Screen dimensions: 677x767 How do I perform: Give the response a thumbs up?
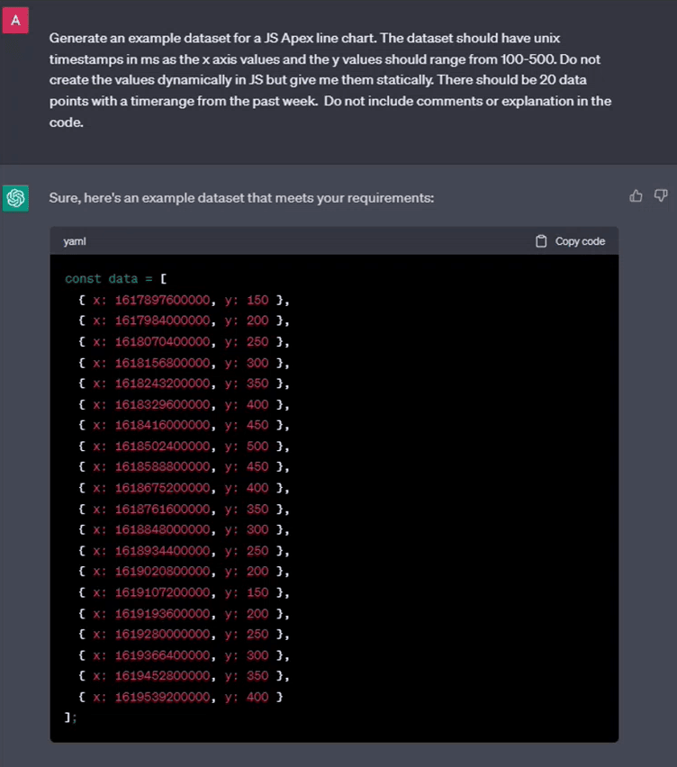tap(636, 195)
